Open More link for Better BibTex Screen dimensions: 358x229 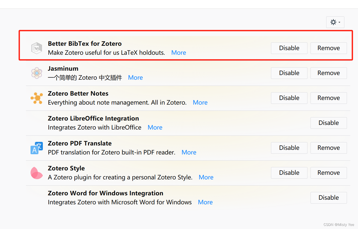[x=179, y=53]
